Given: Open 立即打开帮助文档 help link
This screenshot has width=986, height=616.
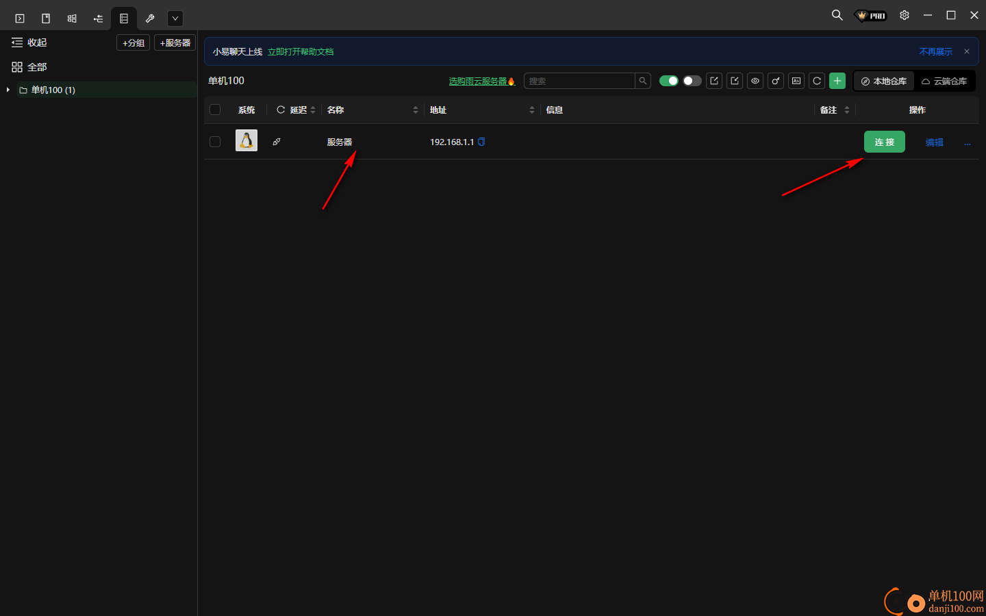Looking at the screenshot, I should [x=301, y=52].
